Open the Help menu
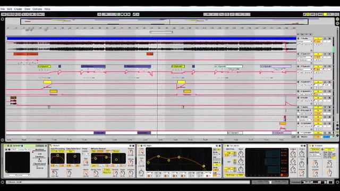This screenshot has height=191, width=340. [x=47, y=9]
